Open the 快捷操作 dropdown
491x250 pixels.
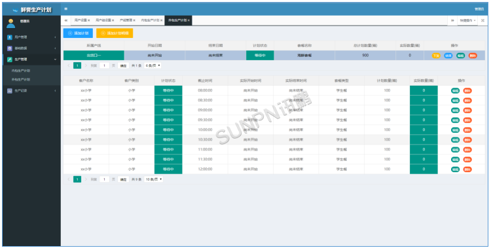467,20
